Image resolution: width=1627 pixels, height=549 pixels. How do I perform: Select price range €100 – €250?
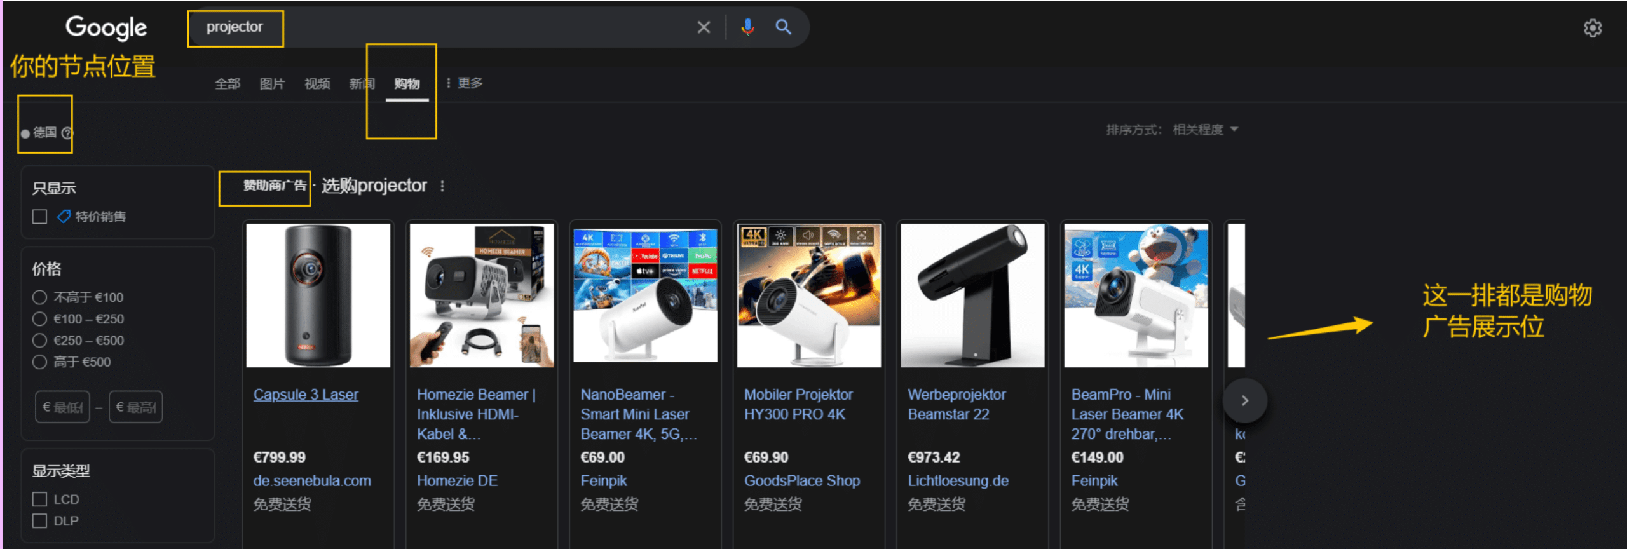point(39,319)
